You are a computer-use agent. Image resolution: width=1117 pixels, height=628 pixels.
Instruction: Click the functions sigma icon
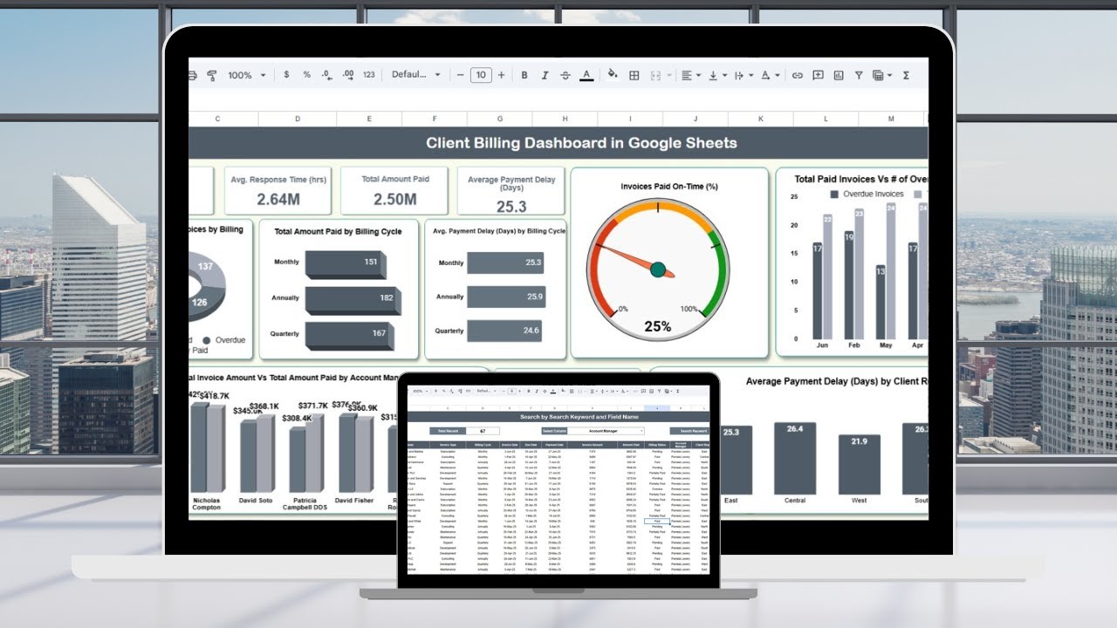click(906, 75)
